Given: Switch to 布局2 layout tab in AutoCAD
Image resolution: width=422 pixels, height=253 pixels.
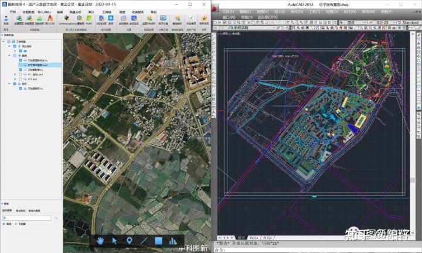Looking at the screenshot, I should point(267,237).
